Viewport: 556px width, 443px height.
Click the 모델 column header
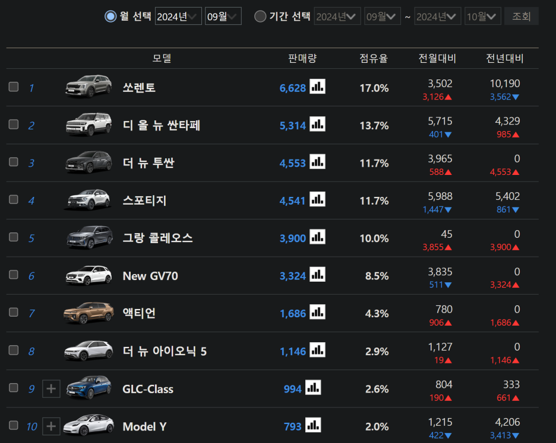162,58
